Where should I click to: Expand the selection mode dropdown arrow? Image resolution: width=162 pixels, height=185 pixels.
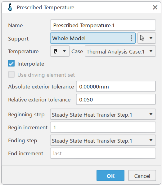click(x=151, y=38)
